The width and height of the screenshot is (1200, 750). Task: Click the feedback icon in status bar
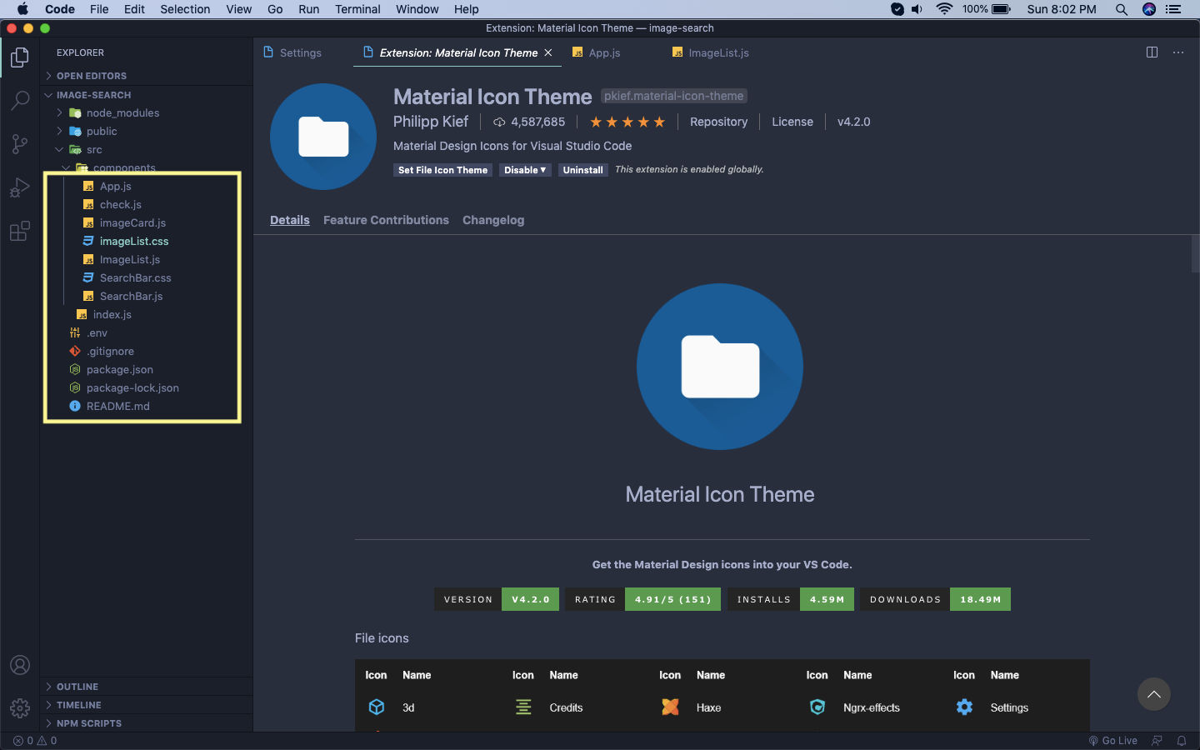tap(1157, 741)
